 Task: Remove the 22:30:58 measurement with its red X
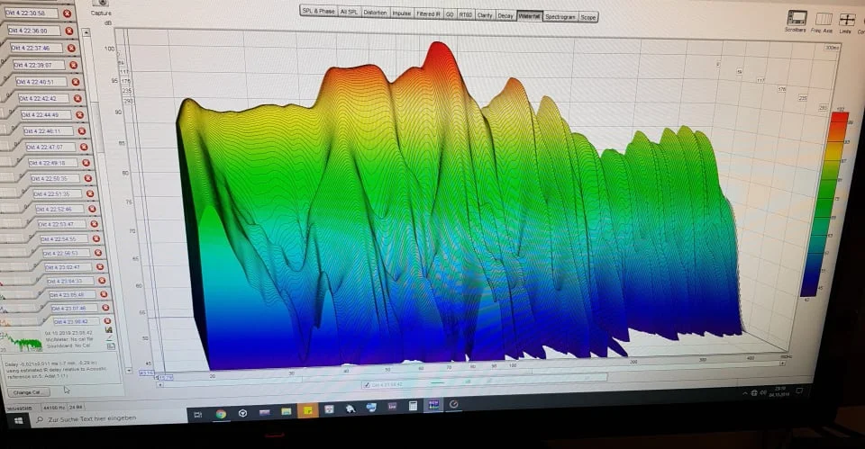coord(68,13)
